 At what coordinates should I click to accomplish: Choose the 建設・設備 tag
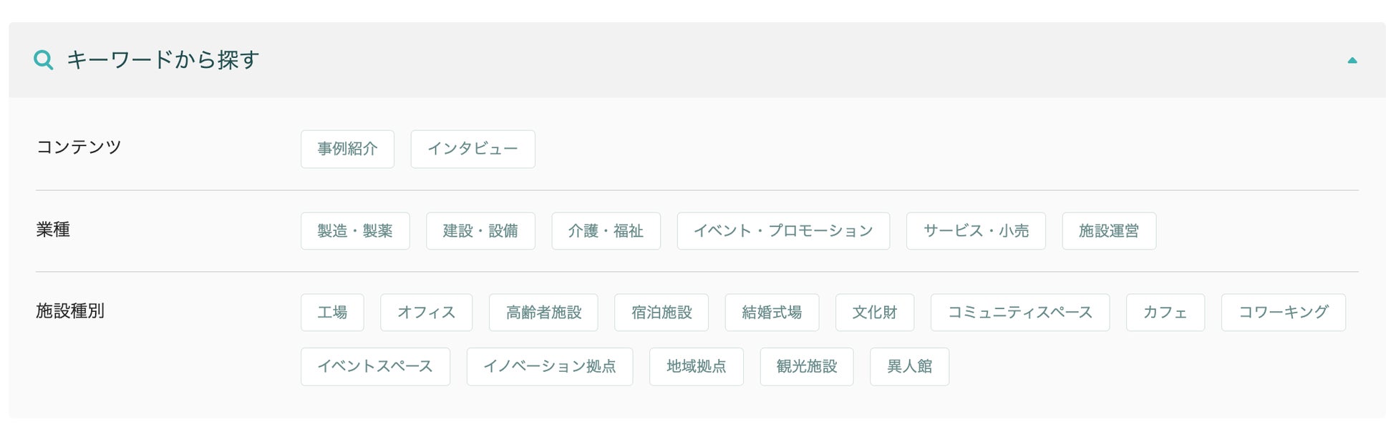click(480, 231)
